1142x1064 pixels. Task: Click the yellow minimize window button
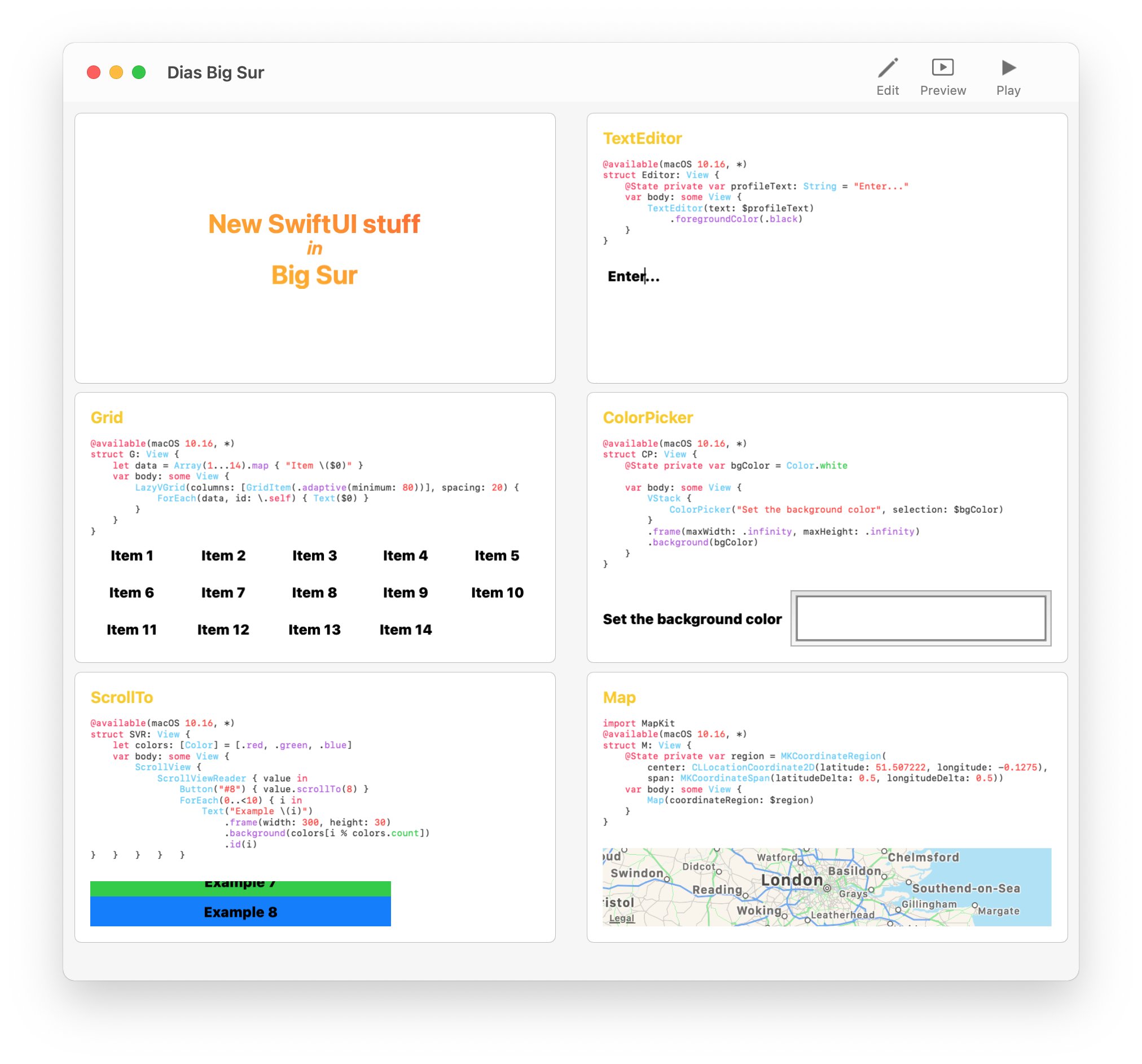pyautogui.click(x=116, y=72)
